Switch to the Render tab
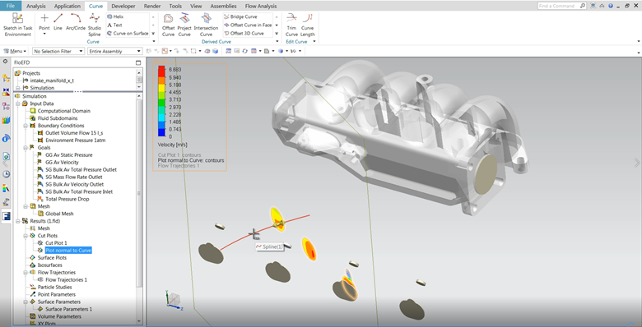 [x=152, y=6]
